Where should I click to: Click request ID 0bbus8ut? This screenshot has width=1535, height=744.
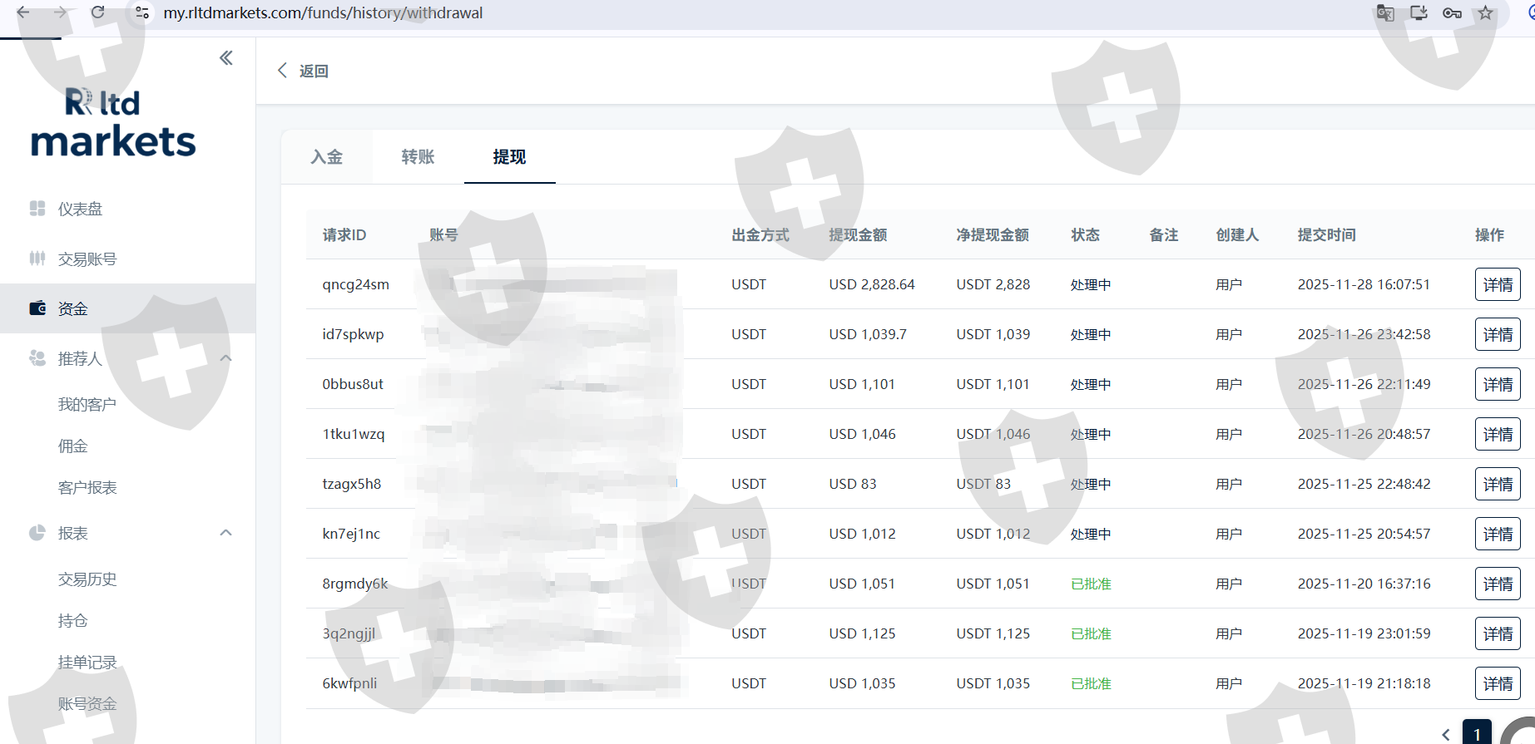point(353,384)
